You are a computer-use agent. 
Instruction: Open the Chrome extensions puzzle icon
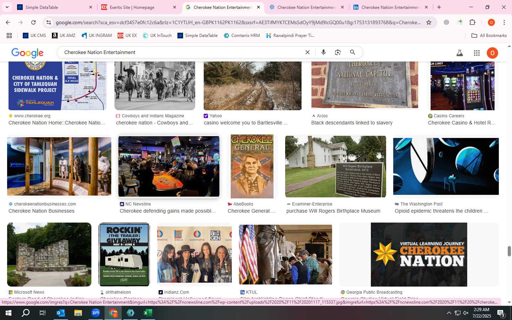[473, 22]
